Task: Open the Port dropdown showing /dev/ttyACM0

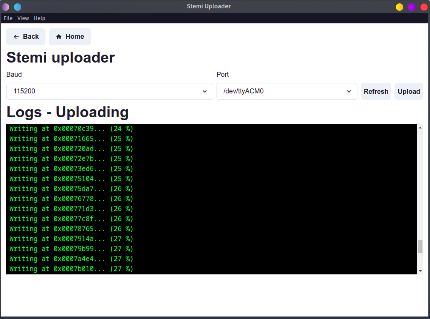Action: pos(287,91)
